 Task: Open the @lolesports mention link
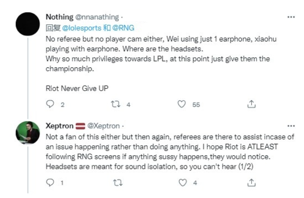[78, 28]
